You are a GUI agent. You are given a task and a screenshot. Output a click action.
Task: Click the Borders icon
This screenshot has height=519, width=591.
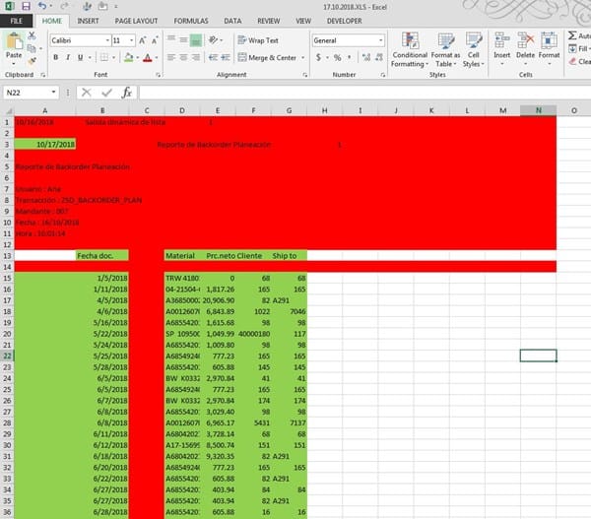104,57
